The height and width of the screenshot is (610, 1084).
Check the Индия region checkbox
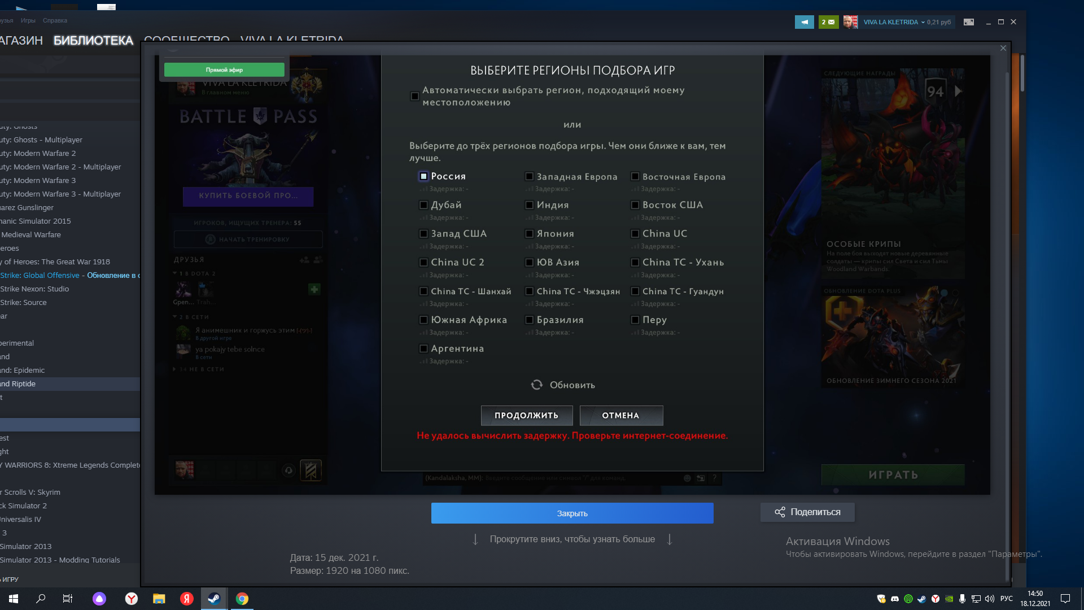pos(530,204)
